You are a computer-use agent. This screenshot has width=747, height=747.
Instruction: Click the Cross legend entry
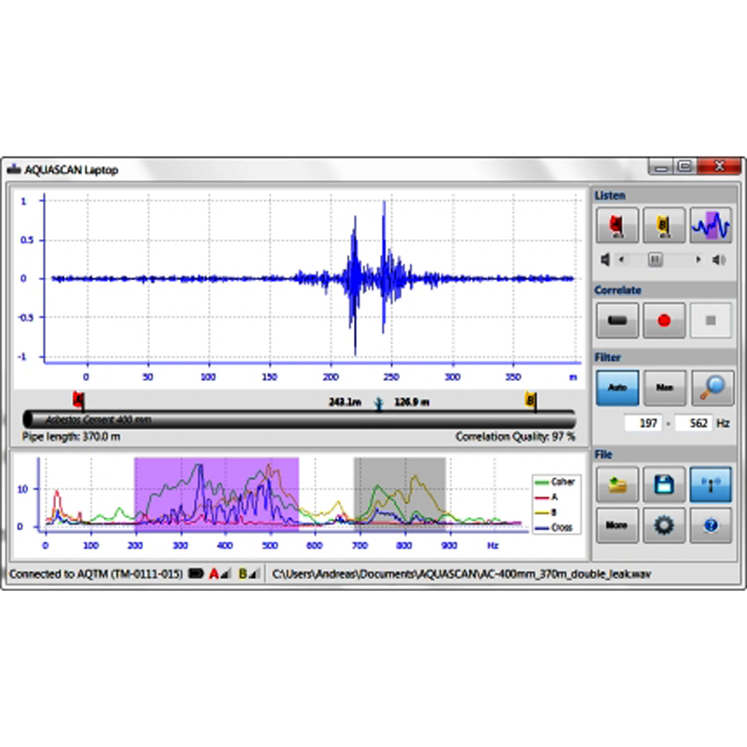(554, 528)
